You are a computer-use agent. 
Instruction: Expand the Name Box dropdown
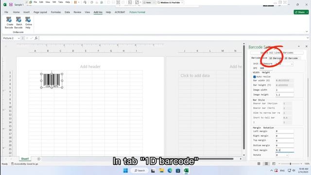pyautogui.click(x=18, y=38)
